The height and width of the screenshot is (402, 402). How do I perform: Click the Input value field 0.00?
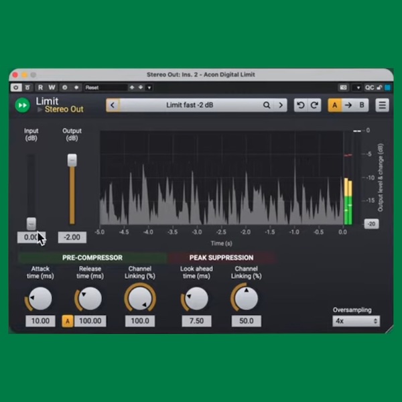pyautogui.click(x=31, y=237)
